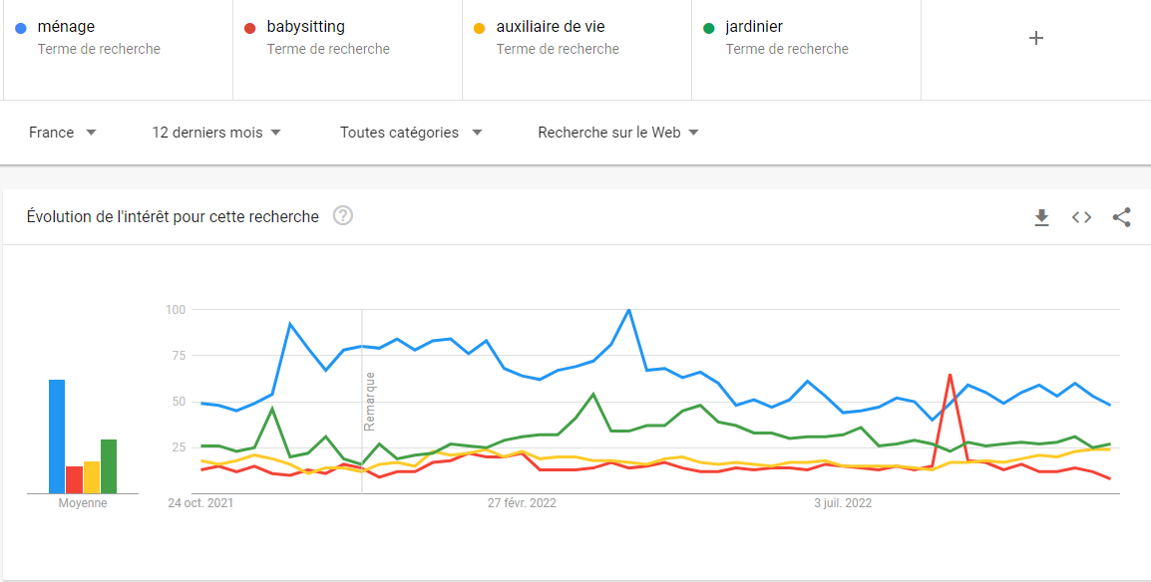This screenshot has width=1151, height=582.
Task: Expand the Recherche sur le Web menu
Action: click(x=617, y=133)
